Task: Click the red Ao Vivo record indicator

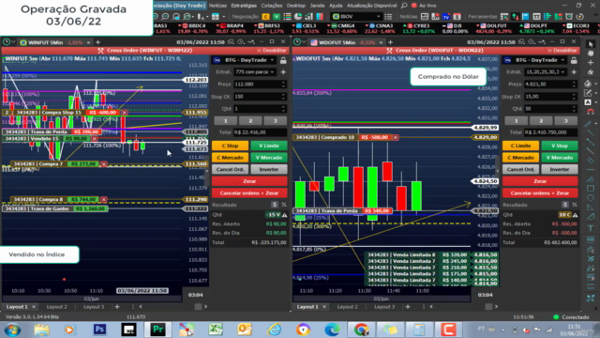Action: point(414,6)
